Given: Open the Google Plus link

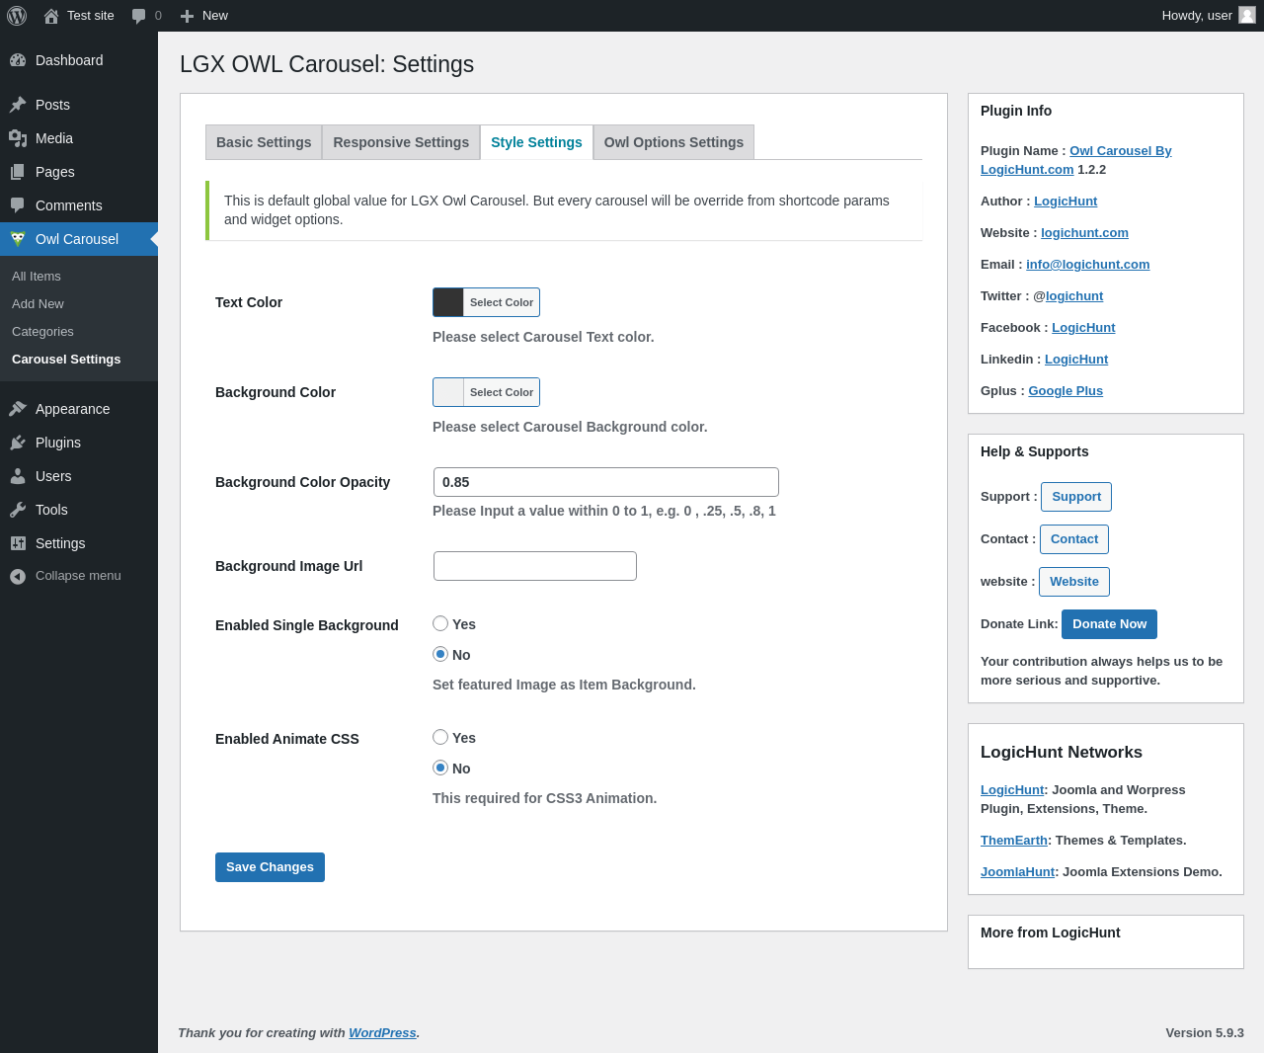Looking at the screenshot, I should pyautogui.click(x=1066, y=391).
